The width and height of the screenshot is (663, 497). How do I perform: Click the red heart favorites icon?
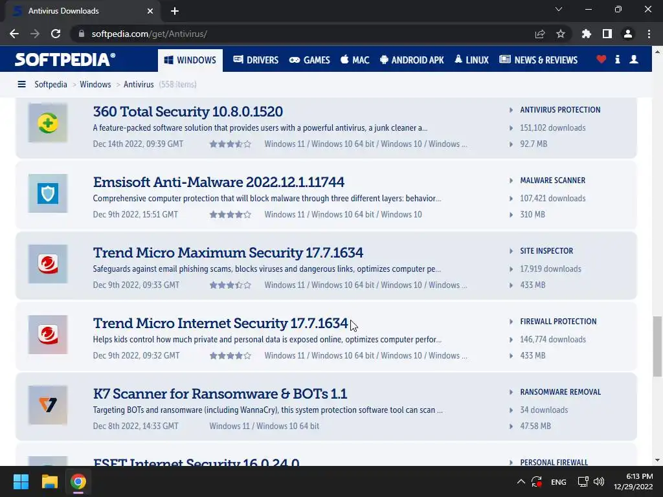[x=601, y=59]
